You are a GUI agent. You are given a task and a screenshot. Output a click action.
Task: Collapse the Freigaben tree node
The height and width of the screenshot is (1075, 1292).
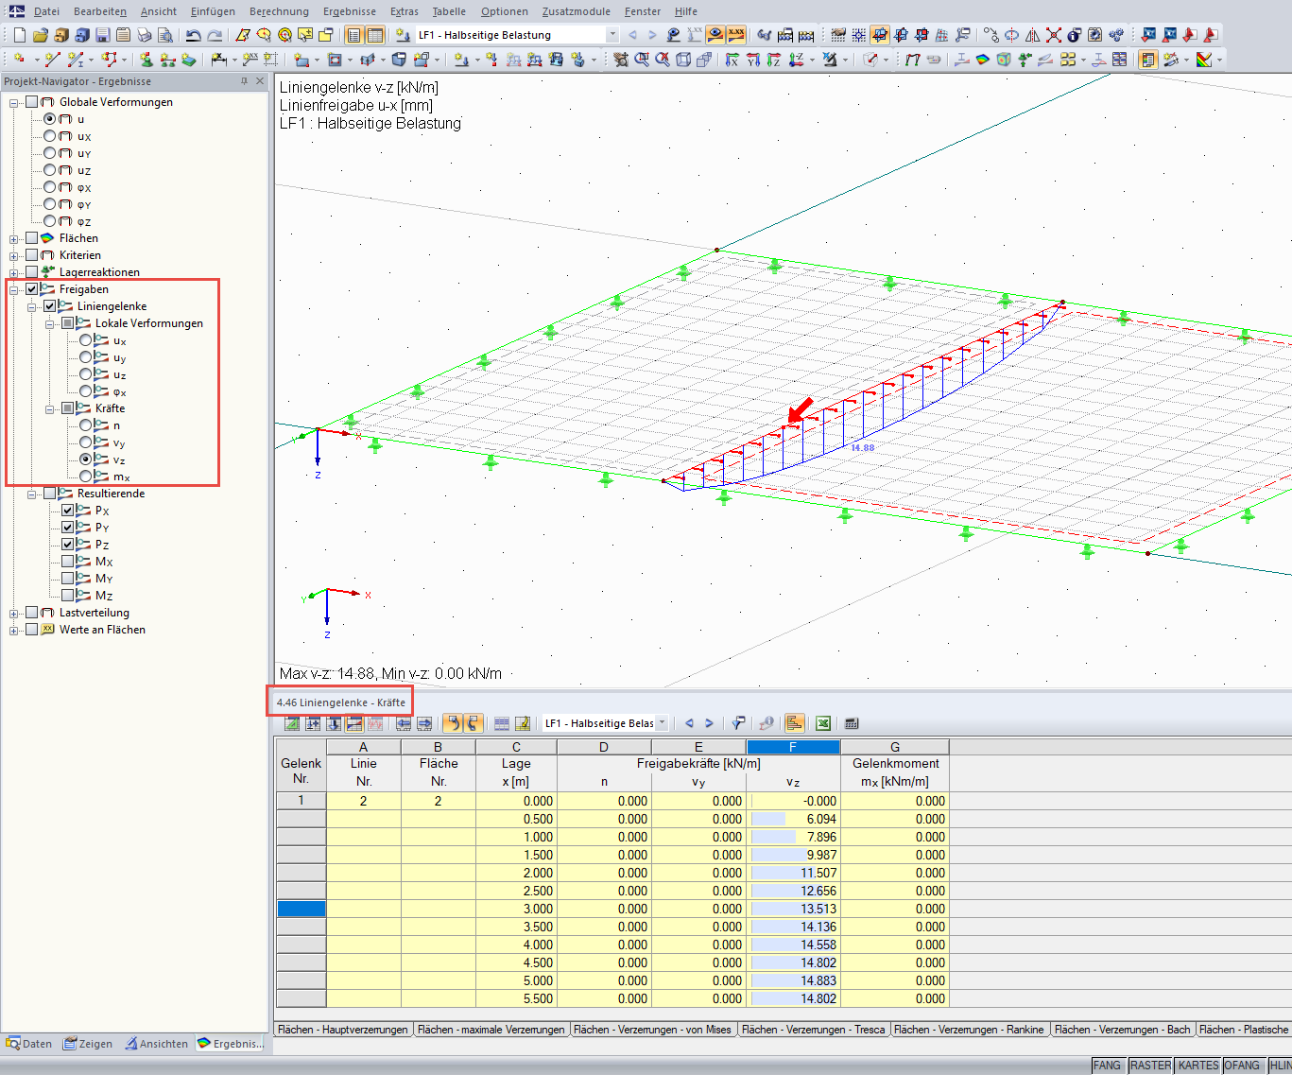coord(14,289)
